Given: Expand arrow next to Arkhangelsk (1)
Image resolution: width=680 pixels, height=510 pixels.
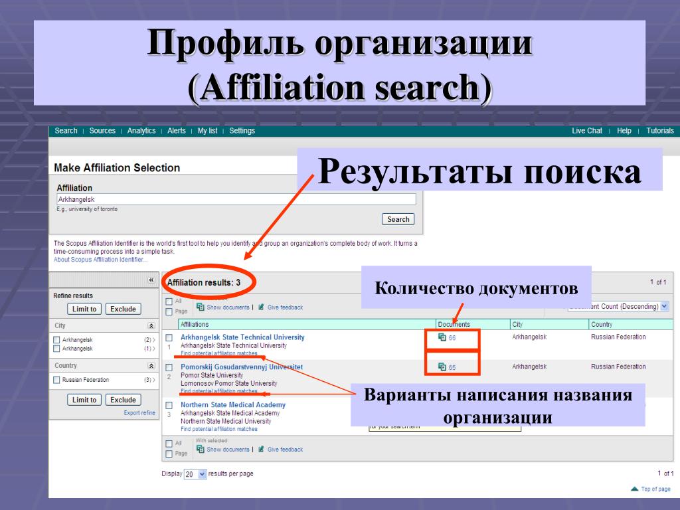Looking at the screenshot, I should (153, 349).
